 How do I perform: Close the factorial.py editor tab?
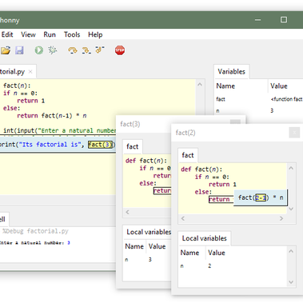(30, 72)
